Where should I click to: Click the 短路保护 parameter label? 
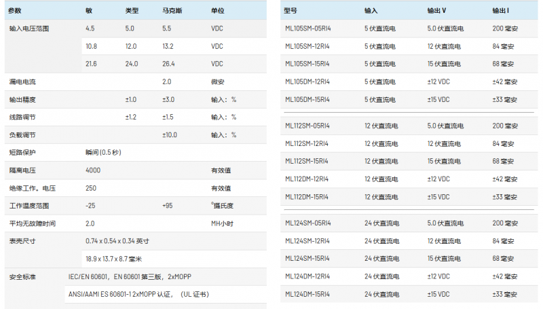coord(22,152)
